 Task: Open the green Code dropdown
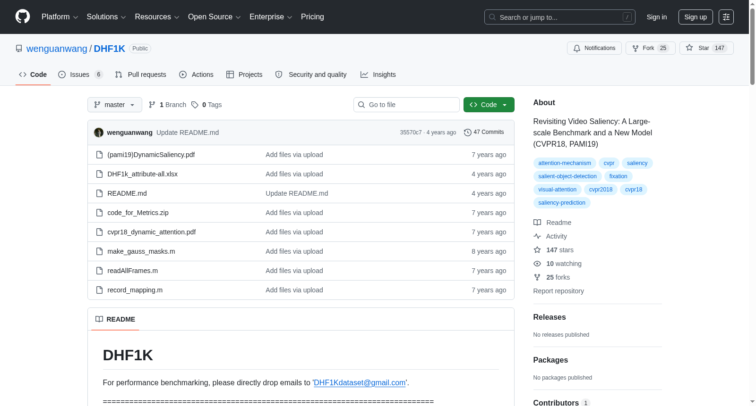coord(489,105)
